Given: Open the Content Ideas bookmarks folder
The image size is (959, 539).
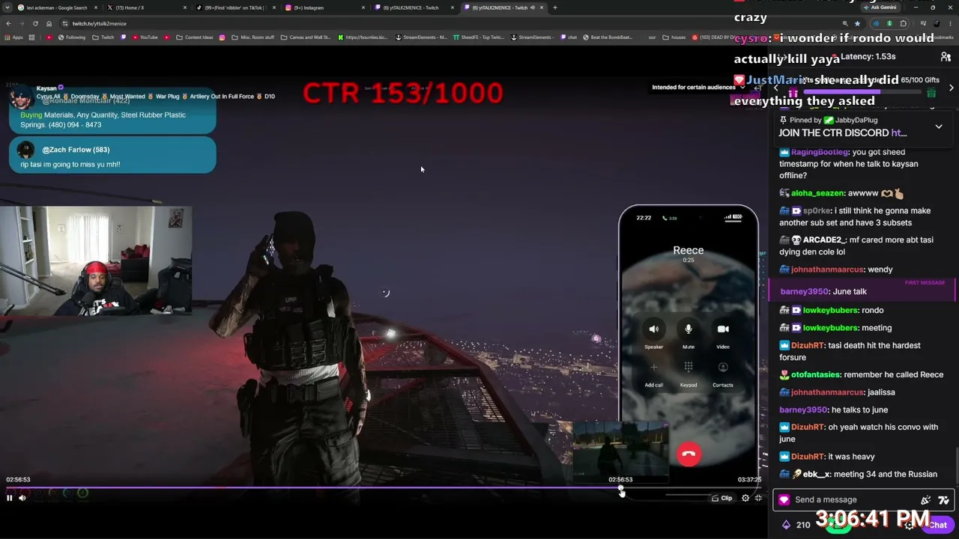Looking at the screenshot, I should click(195, 37).
